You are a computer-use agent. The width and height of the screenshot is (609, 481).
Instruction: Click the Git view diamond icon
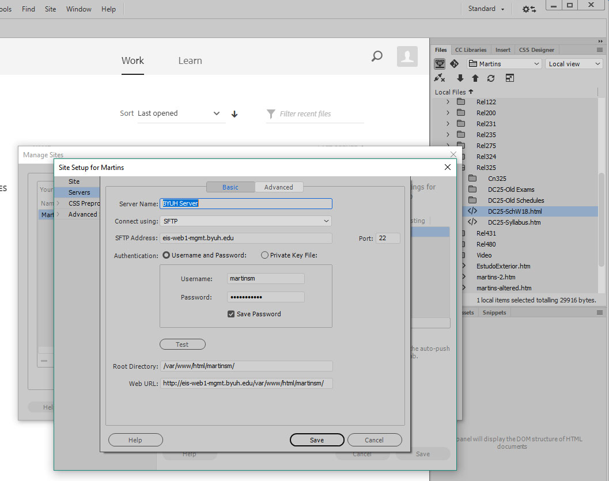coord(454,64)
